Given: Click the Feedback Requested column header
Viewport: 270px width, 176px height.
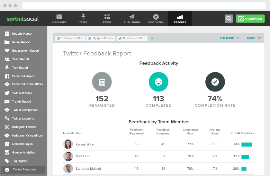Looking at the screenshot, I should pyautogui.click(x=136, y=132).
